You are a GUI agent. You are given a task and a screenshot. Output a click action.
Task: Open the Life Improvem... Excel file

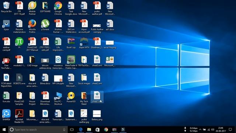(x=58, y=44)
